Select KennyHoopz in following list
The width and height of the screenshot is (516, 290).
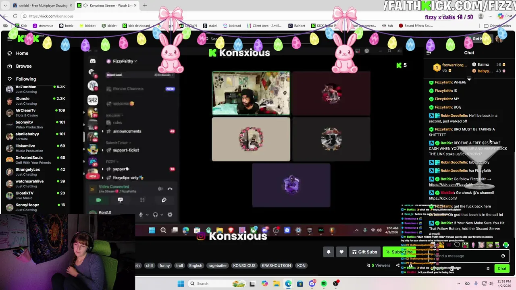[35, 207]
